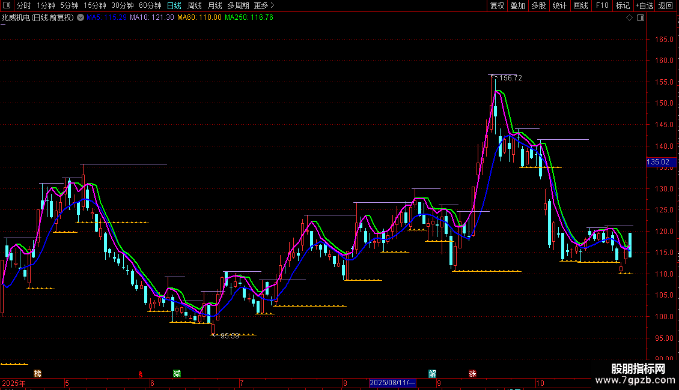Select the 30分钟 period

tap(123, 5)
